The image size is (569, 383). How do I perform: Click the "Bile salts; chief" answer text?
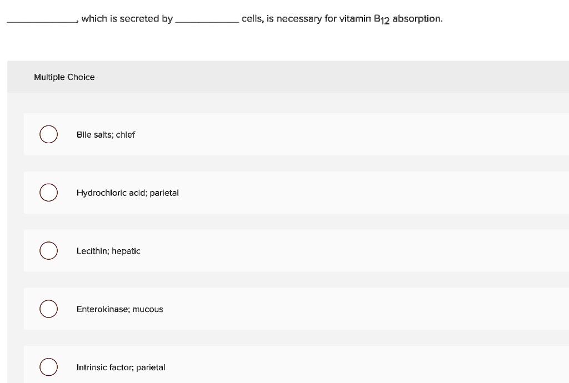[x=106, y=135]
